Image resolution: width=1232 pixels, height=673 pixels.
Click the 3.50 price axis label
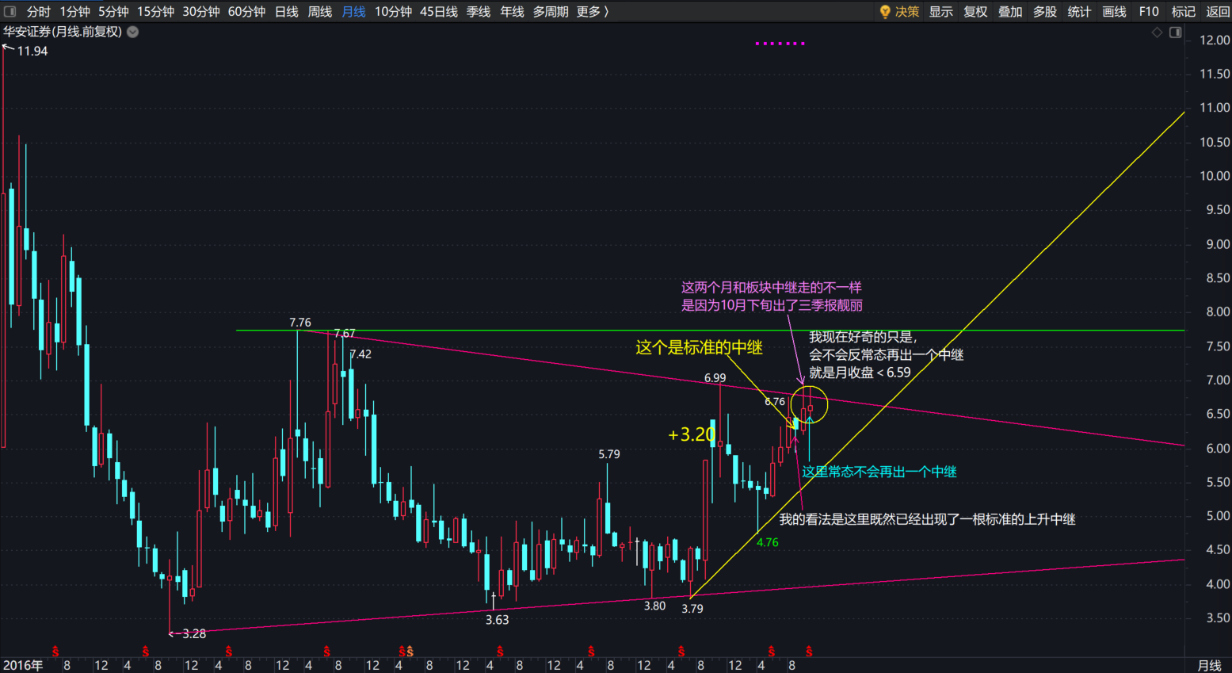1216,618
